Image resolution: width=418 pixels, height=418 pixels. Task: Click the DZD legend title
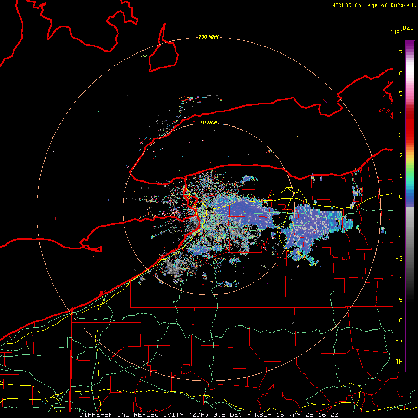pos(408,28)
